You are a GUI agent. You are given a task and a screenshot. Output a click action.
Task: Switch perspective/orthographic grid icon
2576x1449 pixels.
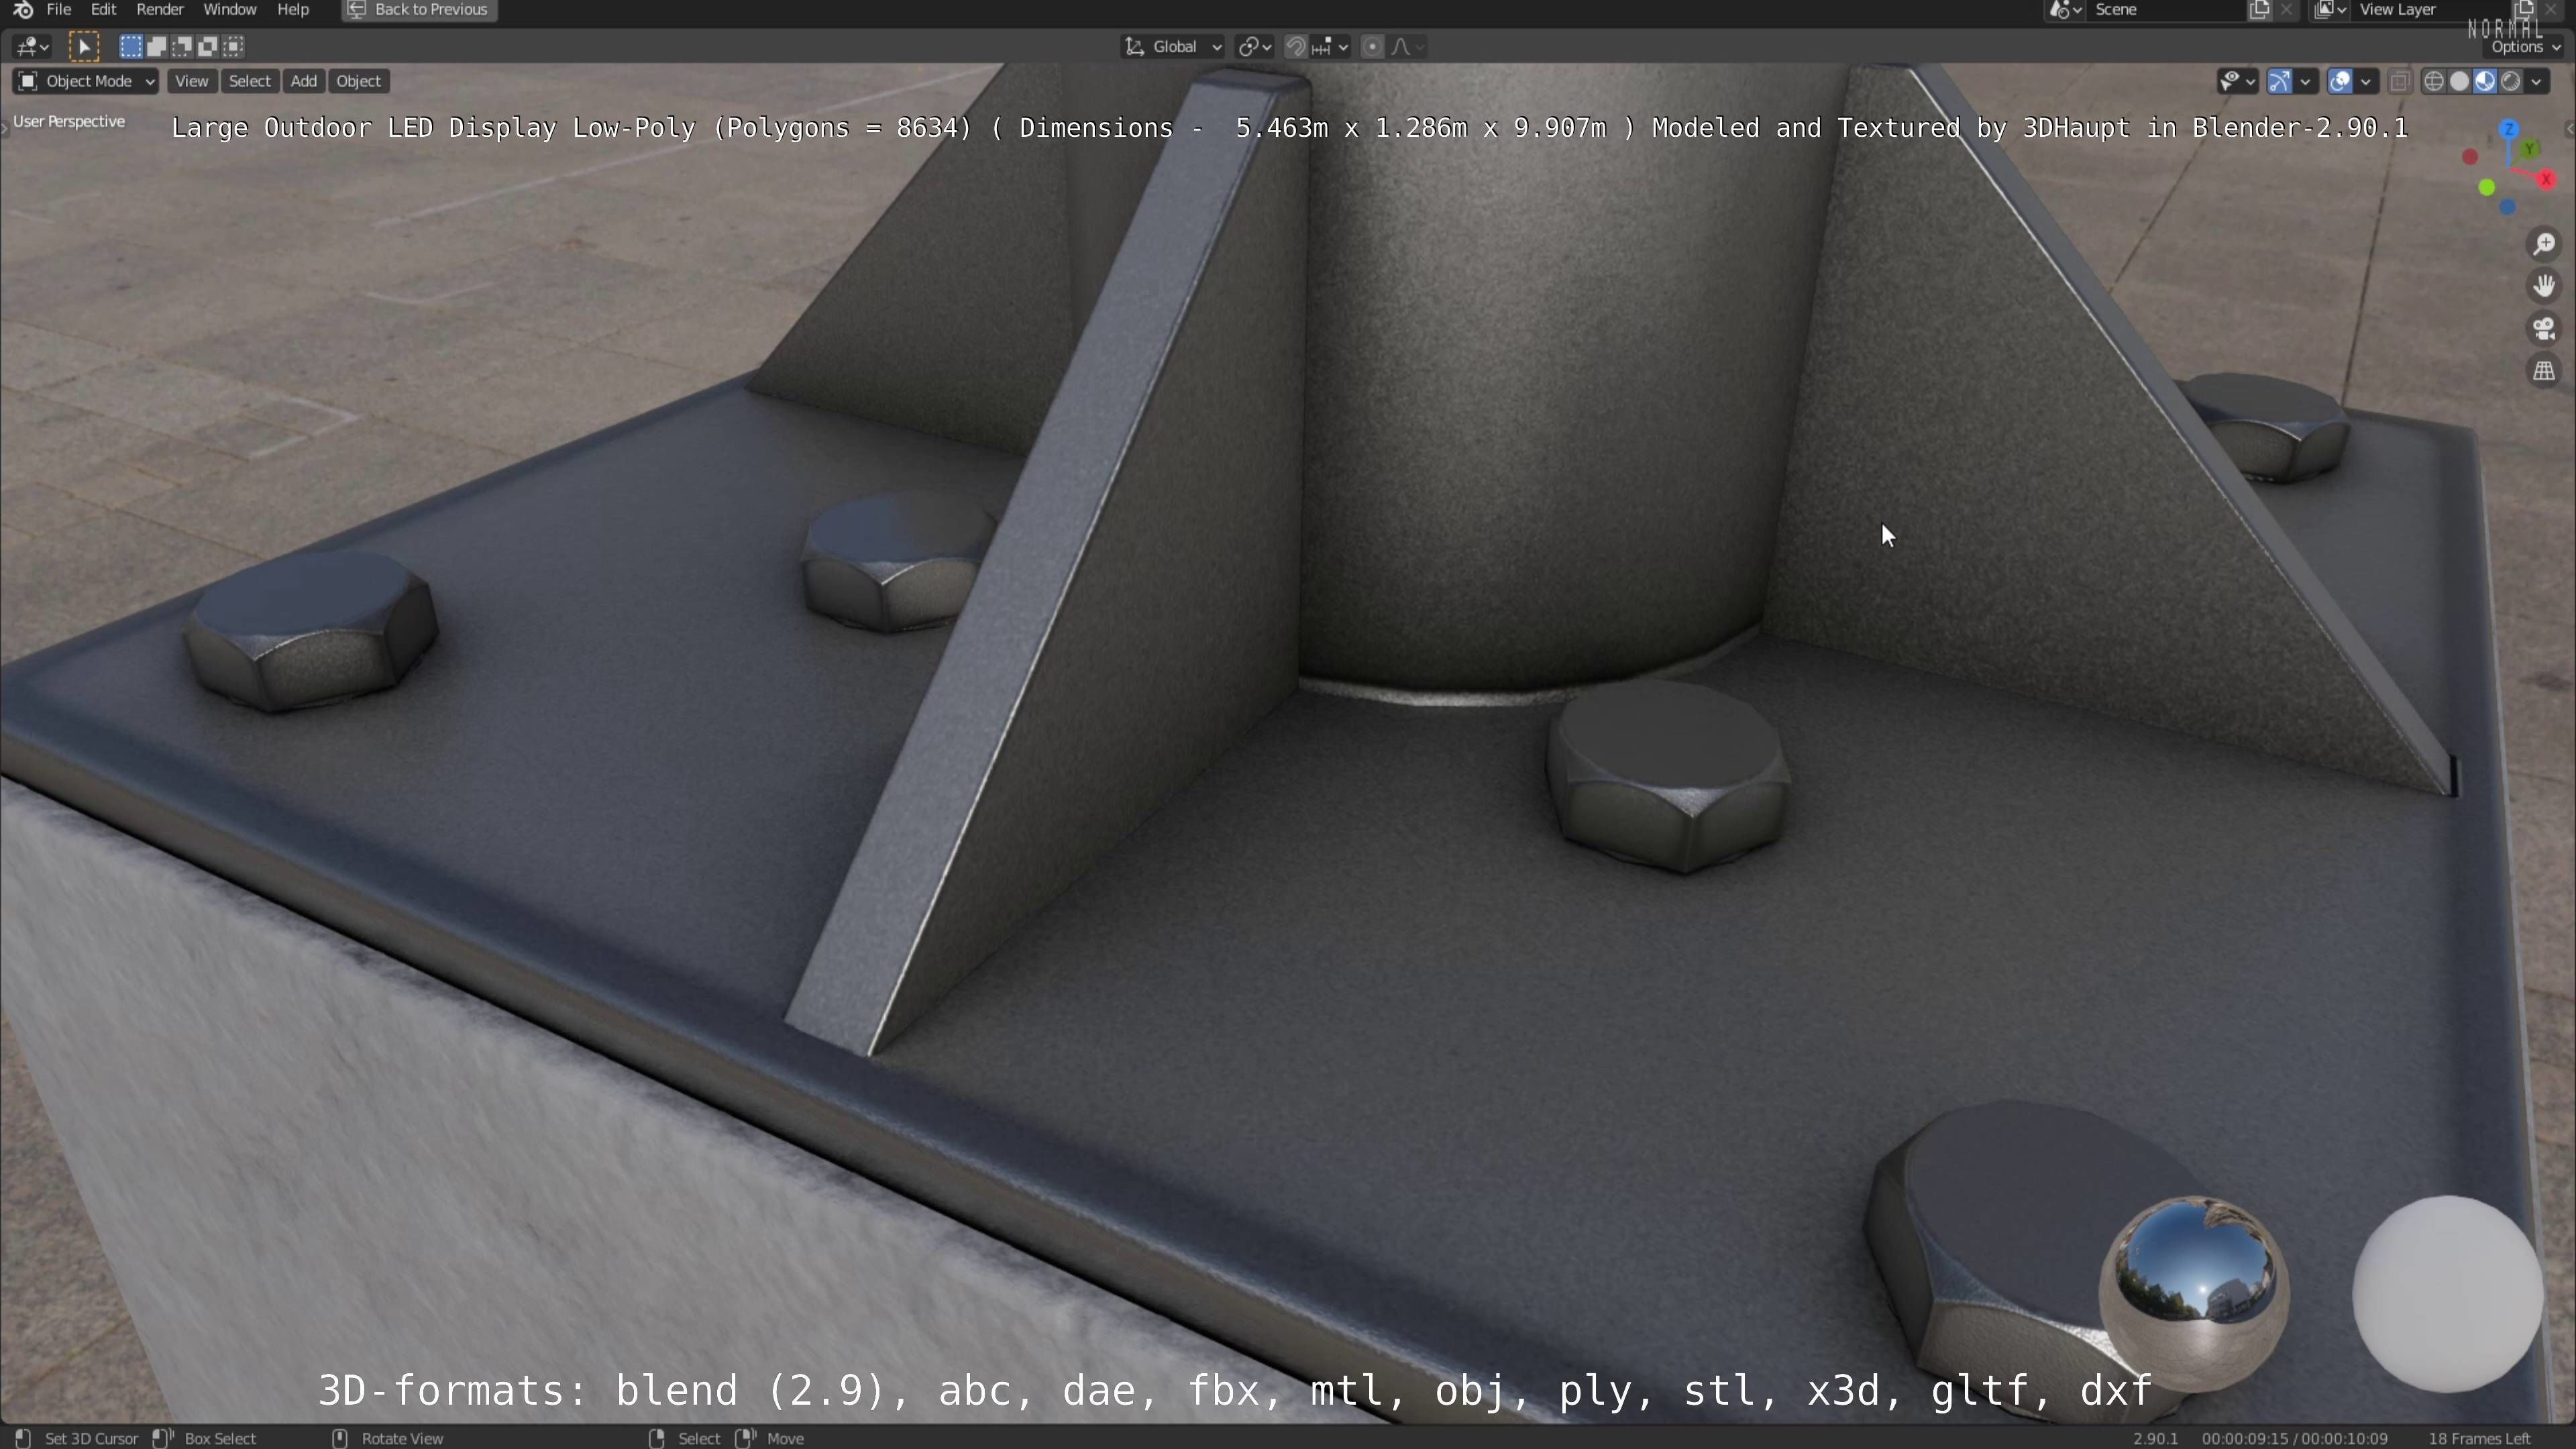coord(2545,371)
